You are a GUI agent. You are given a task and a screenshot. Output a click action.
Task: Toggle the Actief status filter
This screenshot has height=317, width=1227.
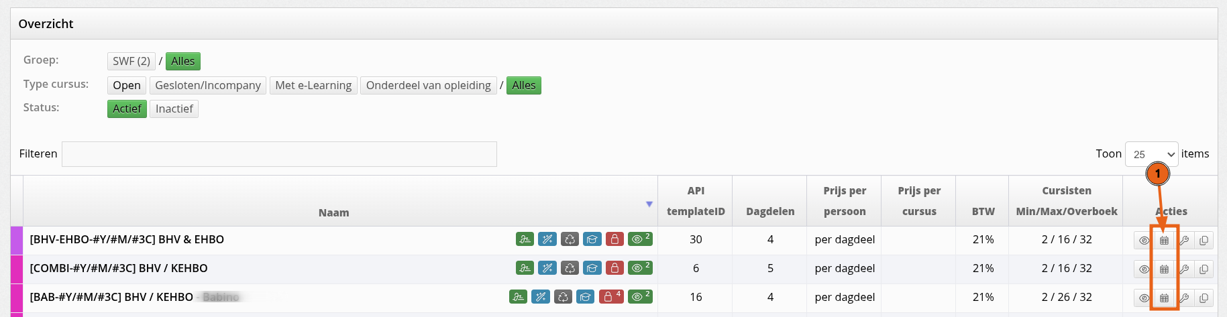pos(127,109)
